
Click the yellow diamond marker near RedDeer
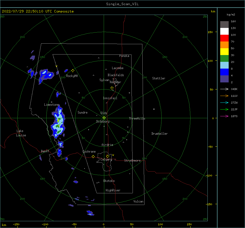point(112,88)
